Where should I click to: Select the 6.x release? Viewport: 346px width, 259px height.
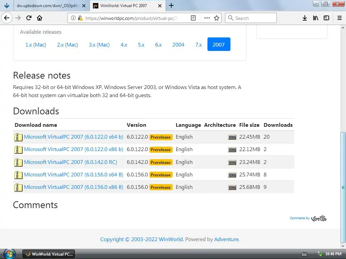coord(158,45)
